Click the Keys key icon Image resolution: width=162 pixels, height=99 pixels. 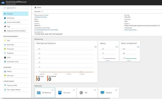5,40
